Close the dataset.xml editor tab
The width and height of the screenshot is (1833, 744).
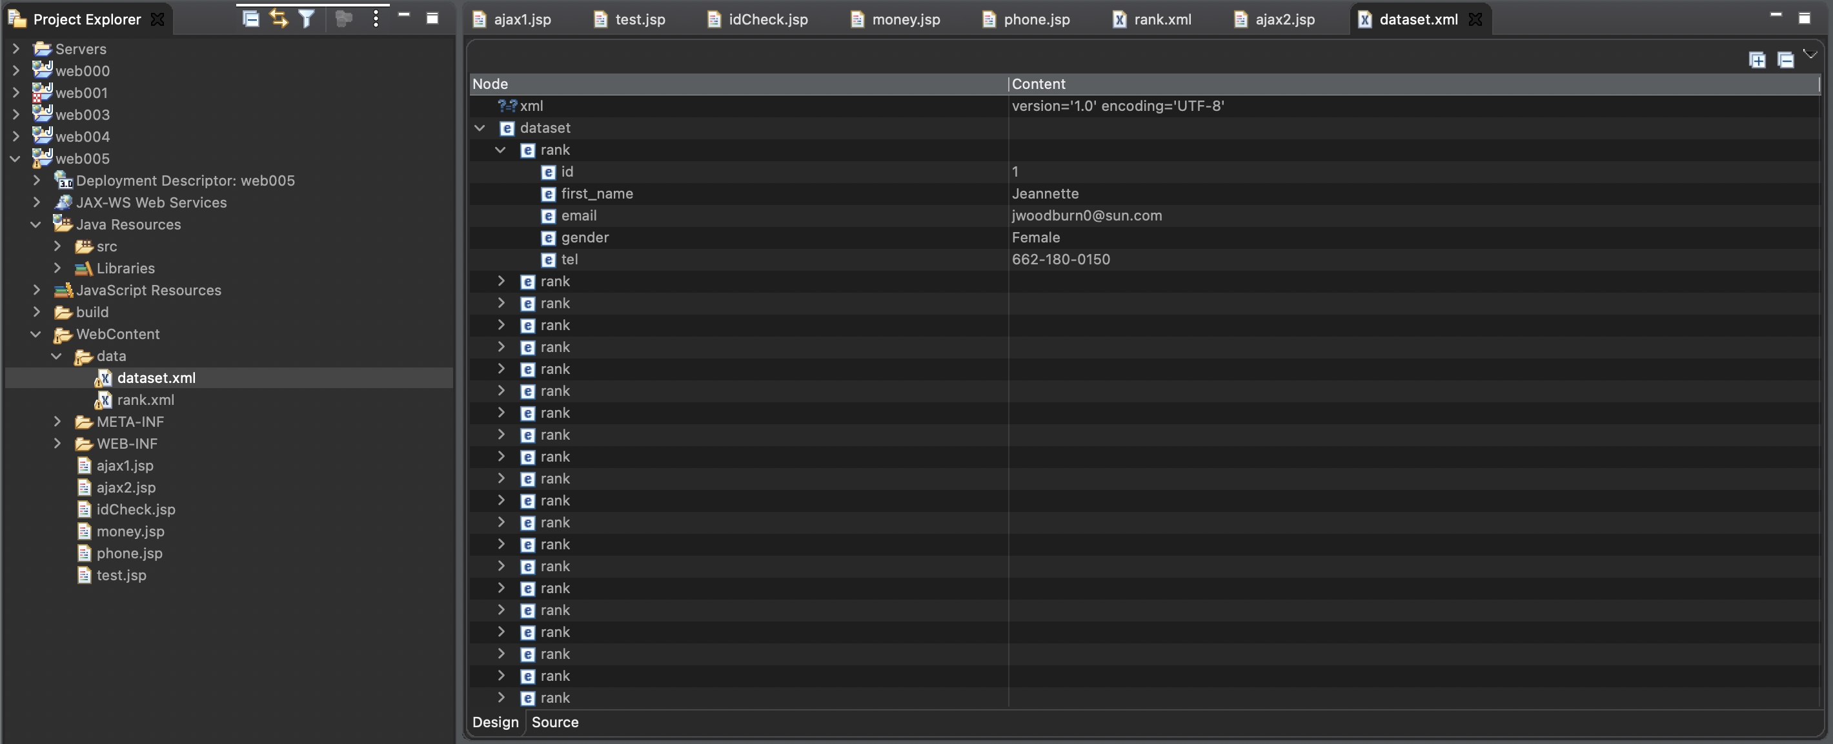(x=1476, y=19)
